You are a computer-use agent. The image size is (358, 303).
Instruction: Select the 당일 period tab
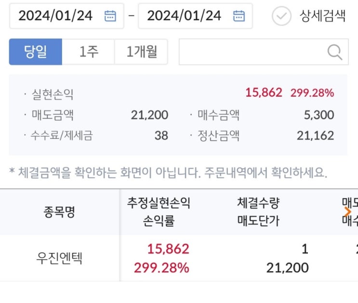pyautogui.click(x=35, y=52)
